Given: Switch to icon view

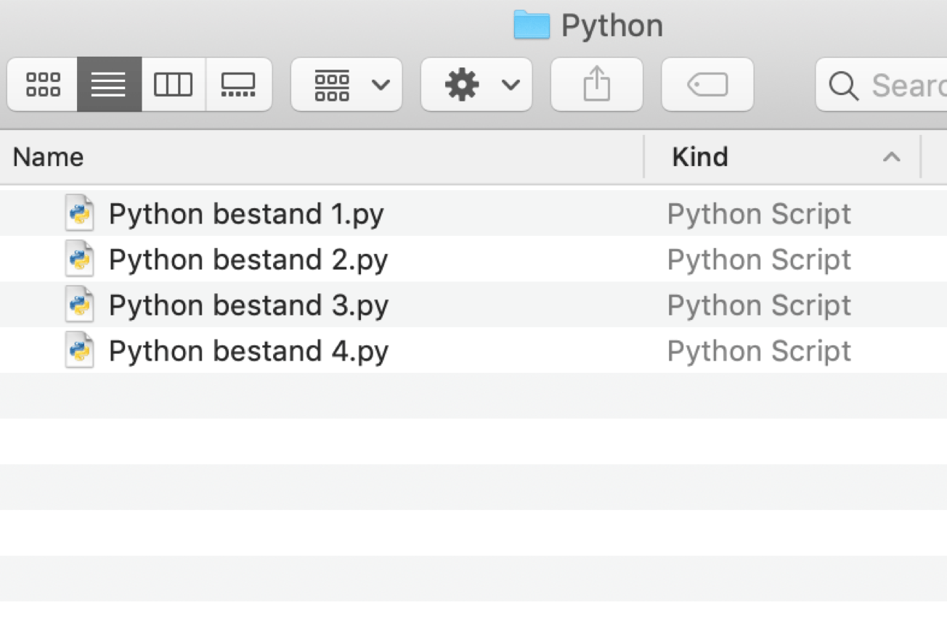Looking at the screenshot, I should [x=43, y=85].
